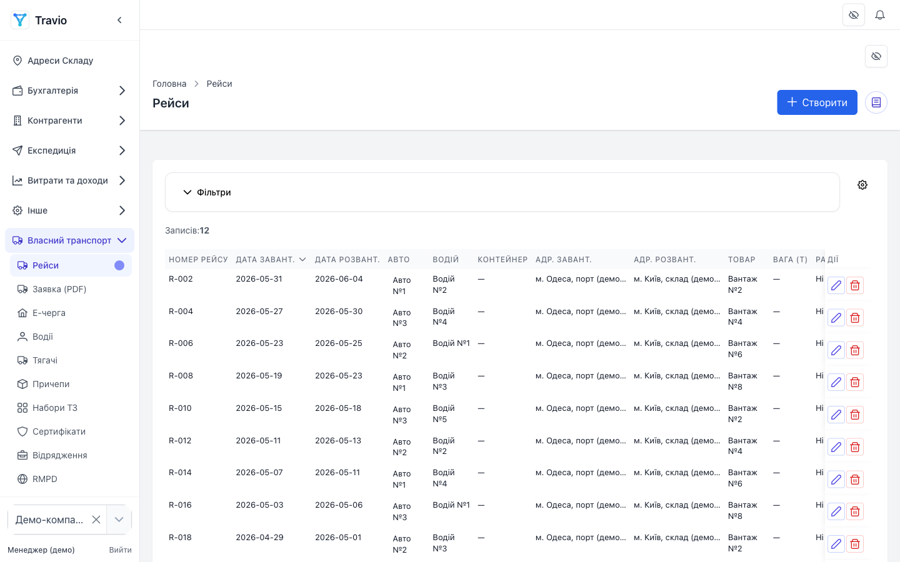Expand Експедиція menu section
This screenshot has height=562, width=900.
click(69, 150)
